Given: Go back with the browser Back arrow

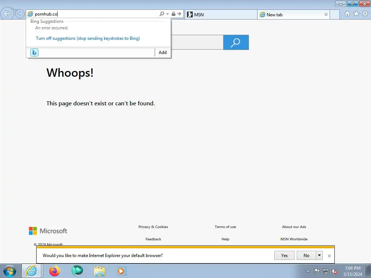Looking at the screenshot, I should (7, 14).
